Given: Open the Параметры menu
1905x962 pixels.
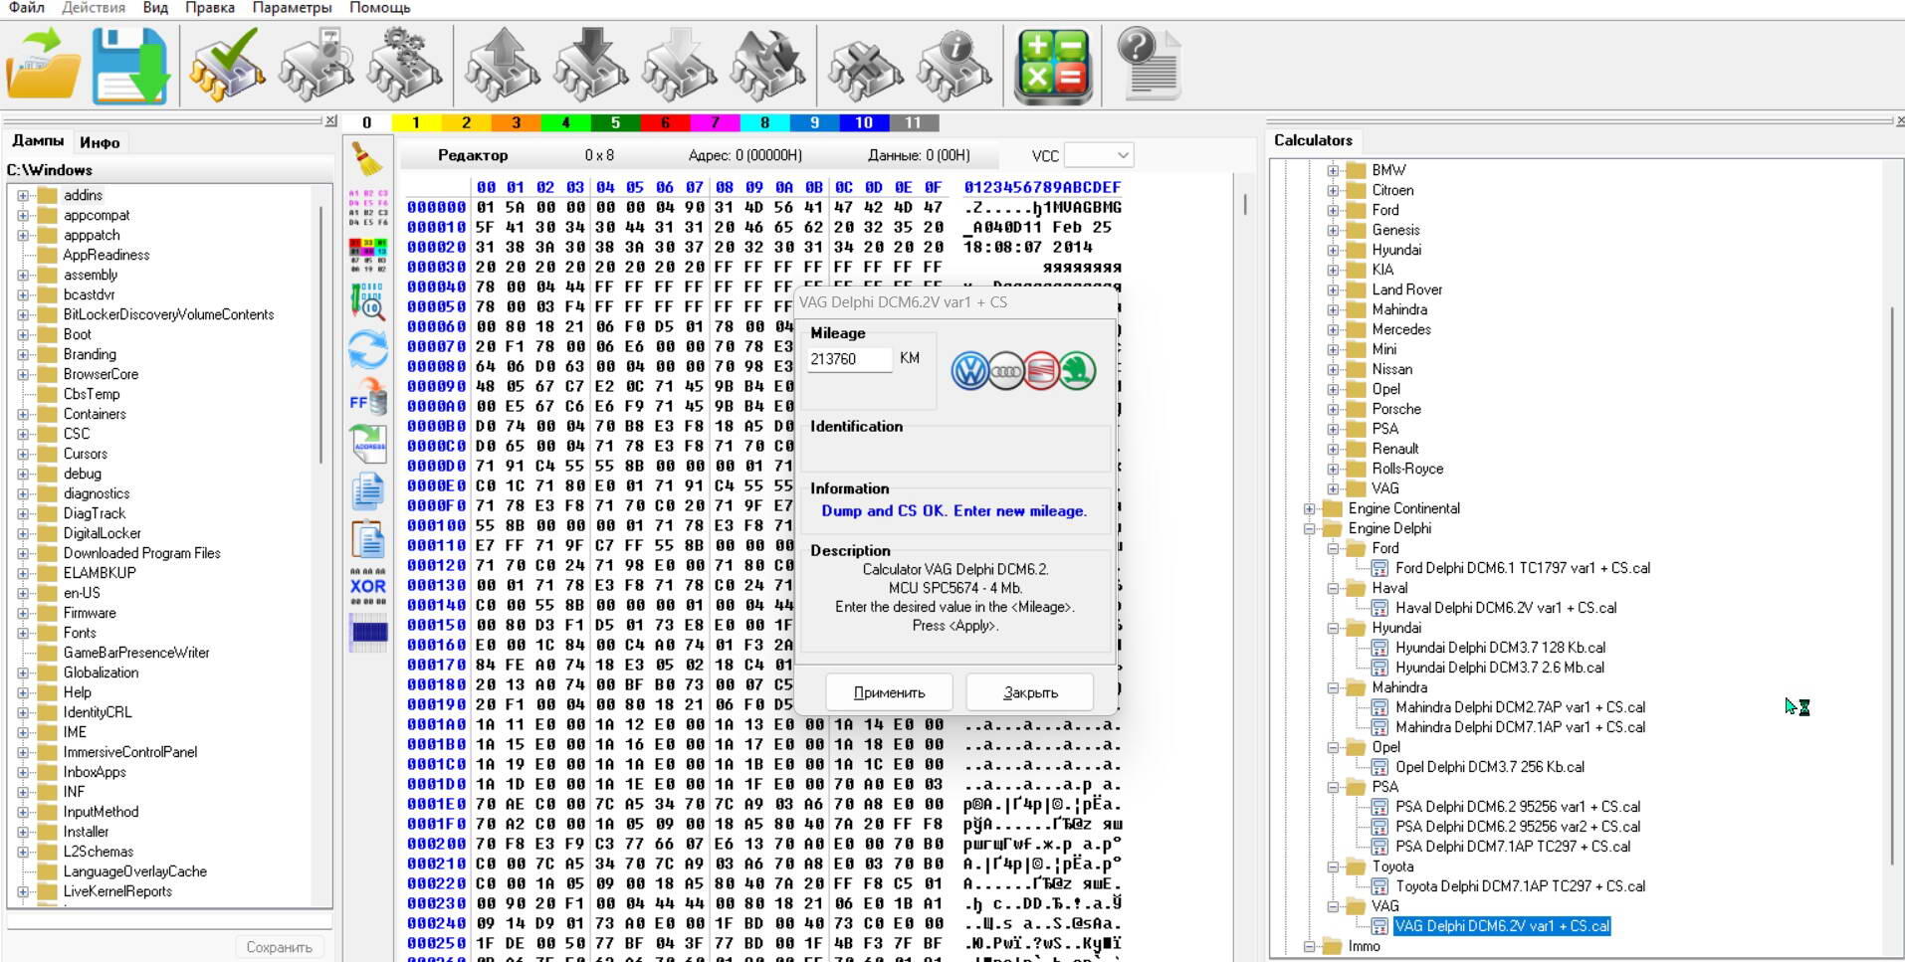Looking at the screenshot, I should [x=293, y=8].
